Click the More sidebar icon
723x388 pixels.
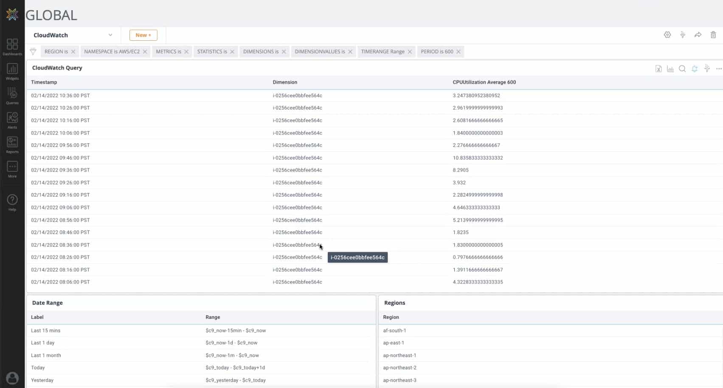(12, 169)
